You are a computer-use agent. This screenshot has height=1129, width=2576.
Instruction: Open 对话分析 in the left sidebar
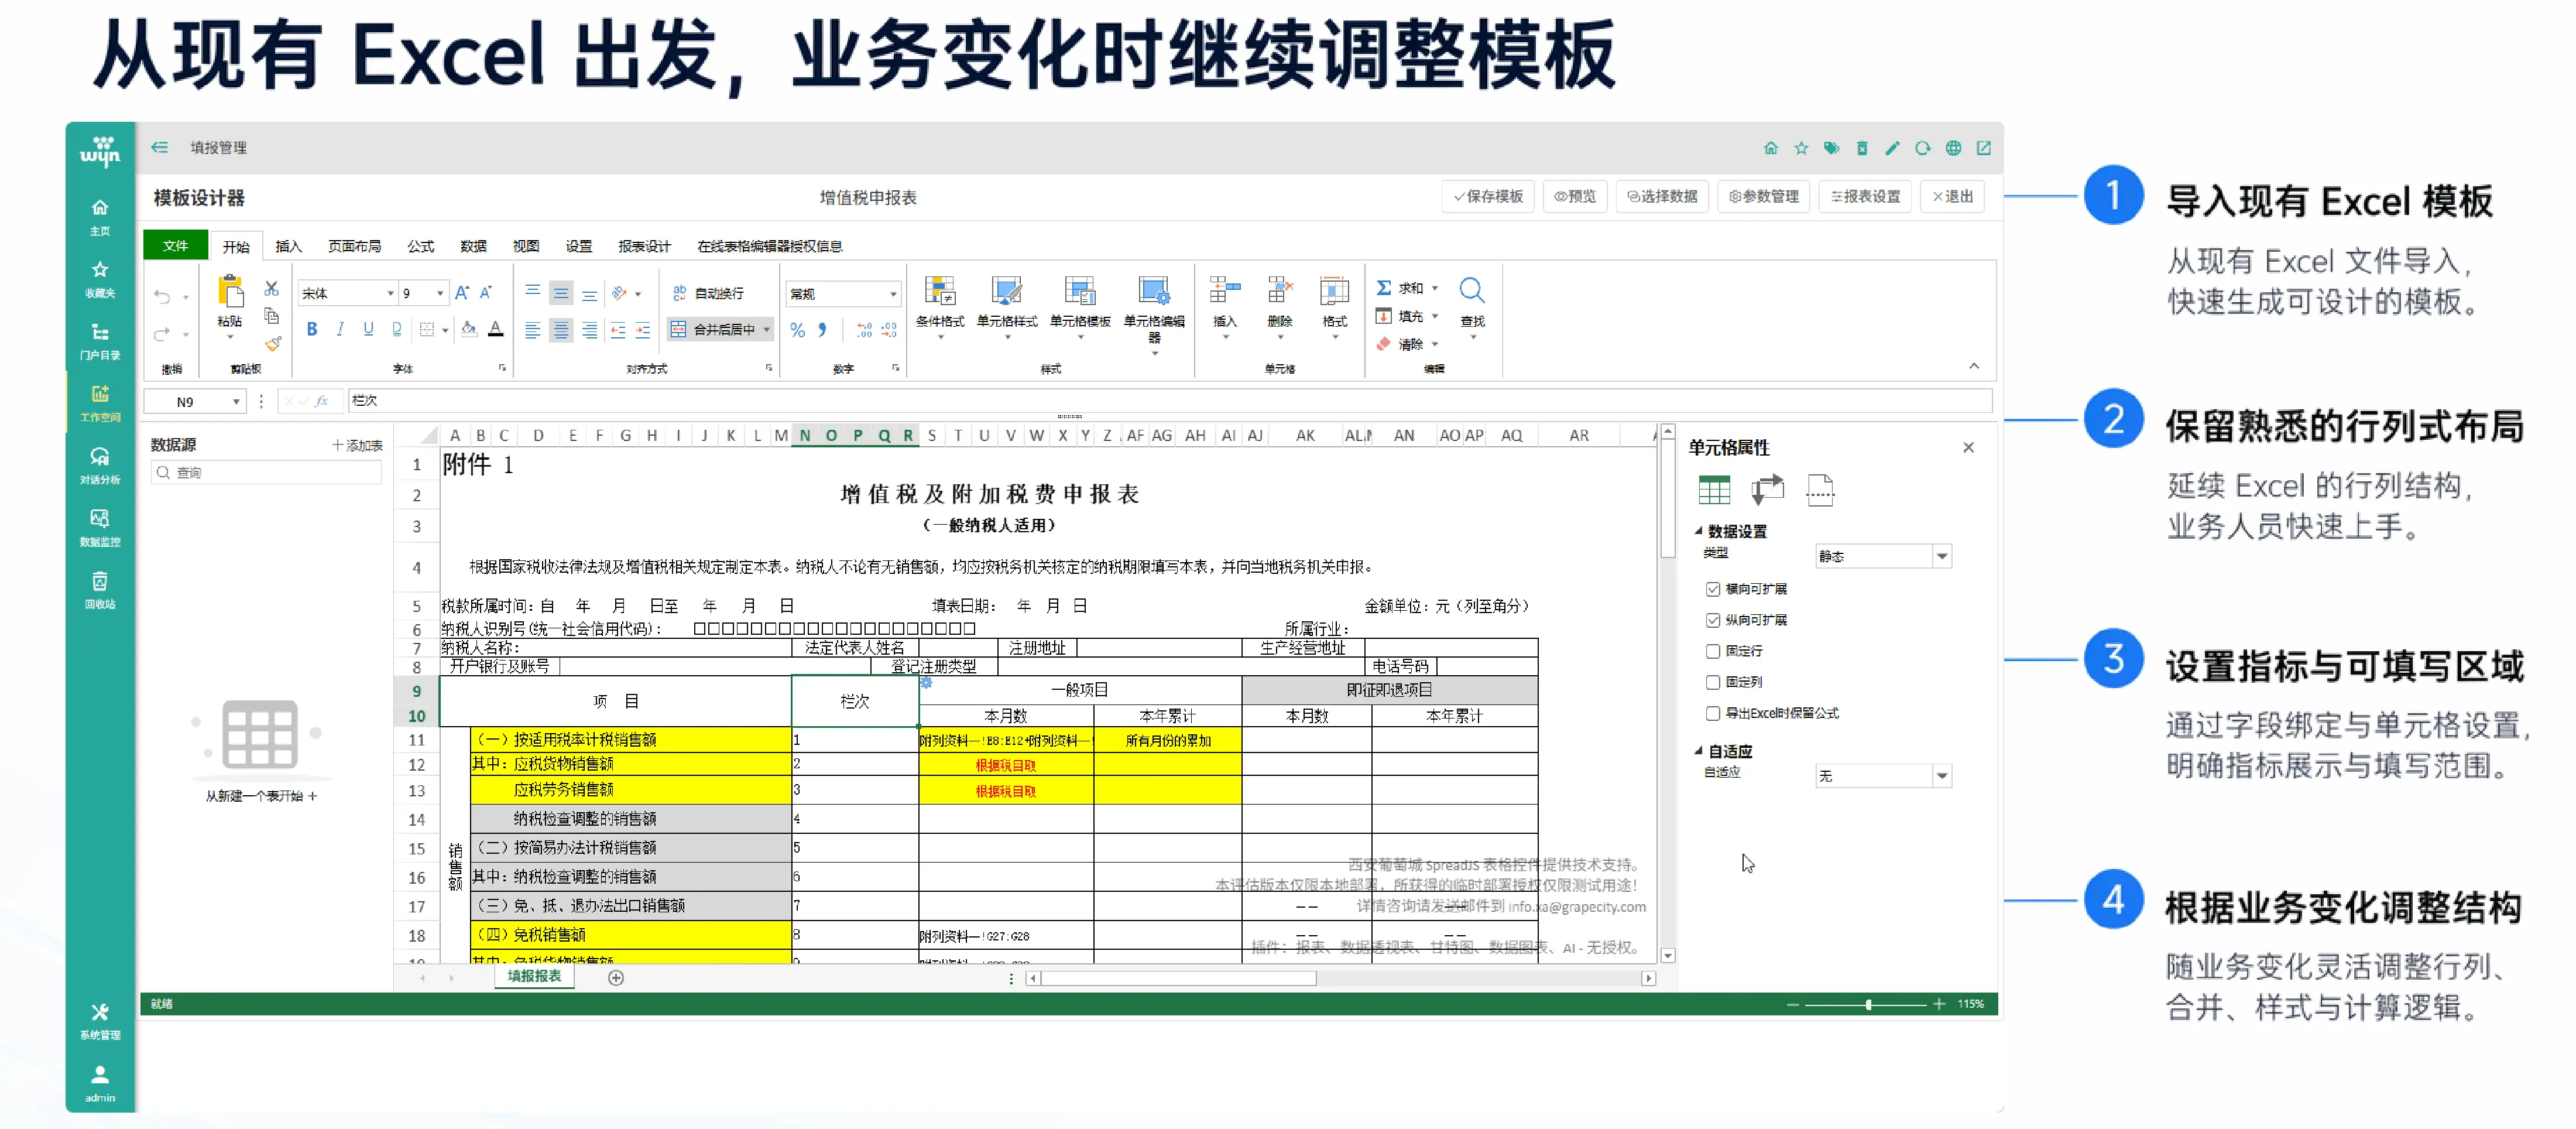coord(100,466)
